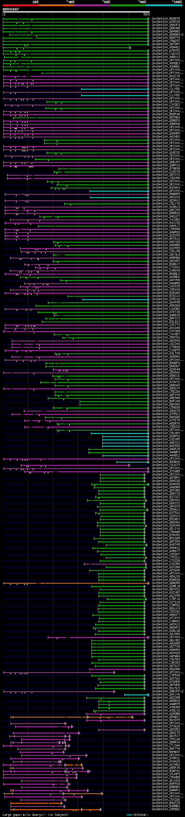Open hit UniRef100_Q5UY61

pos(166,500)
